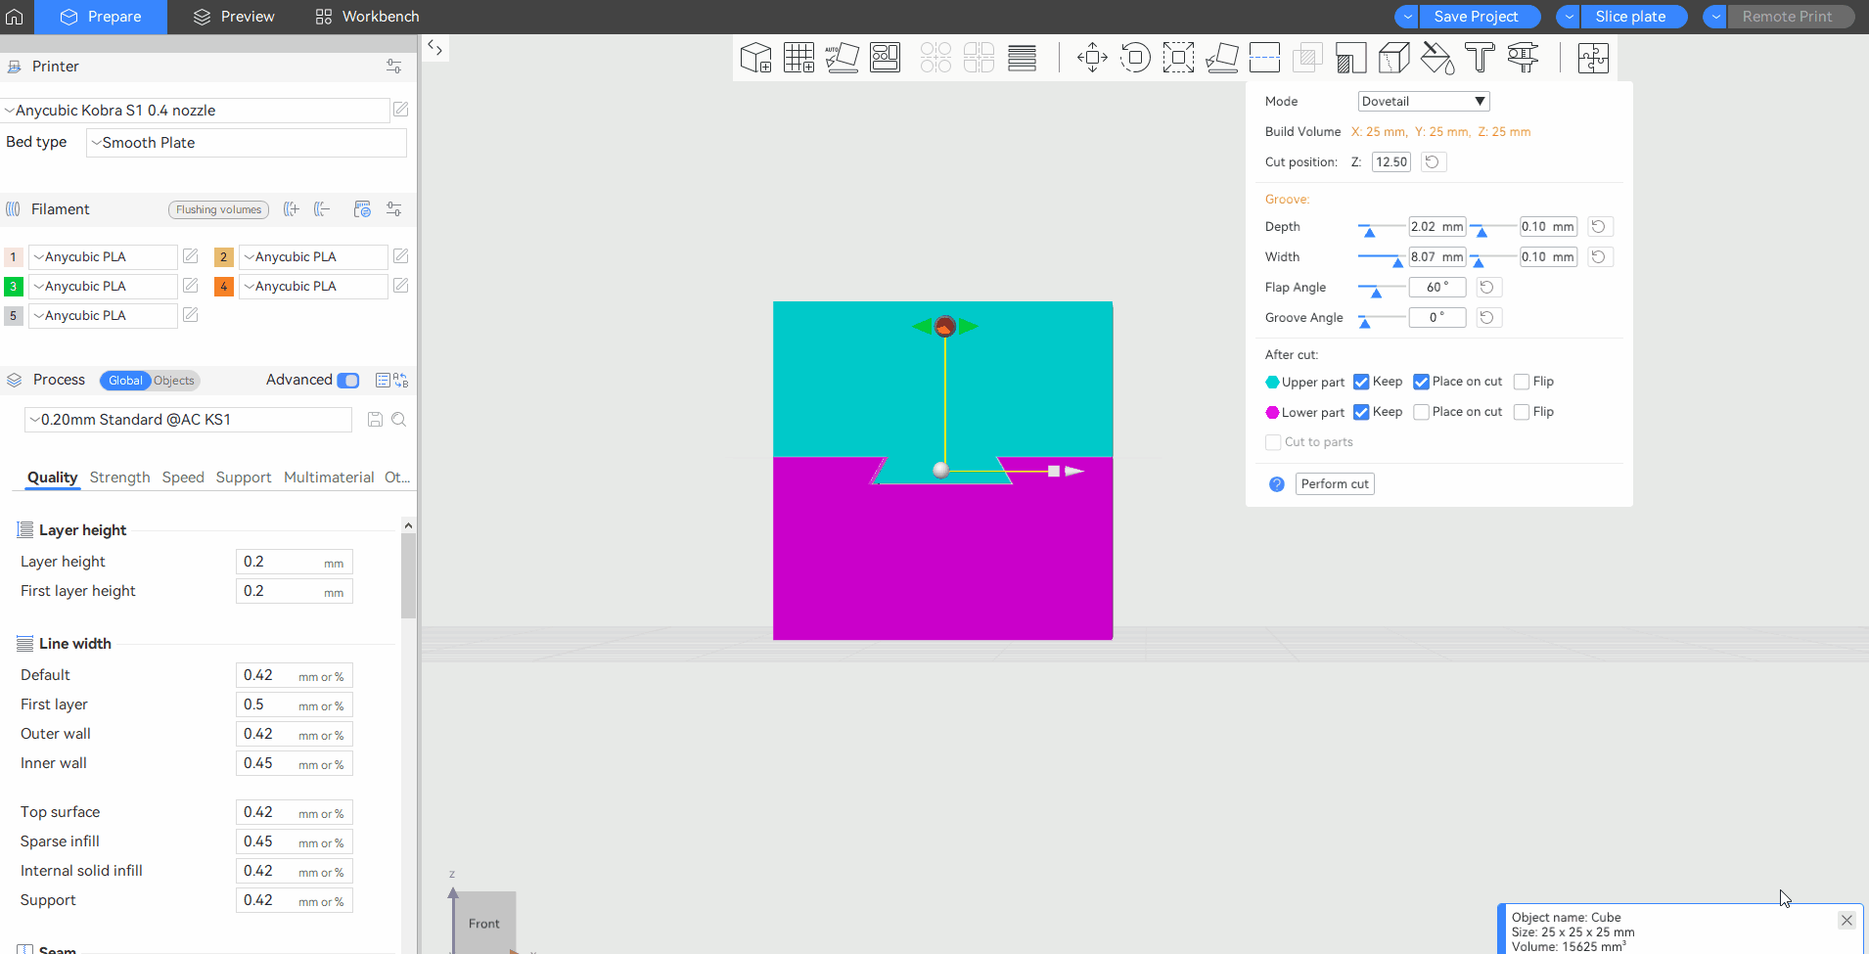Open the Variable layer height tool
Image resolution: width=1869 pixels, height=954 pixels.
[x=1022, y=58]
